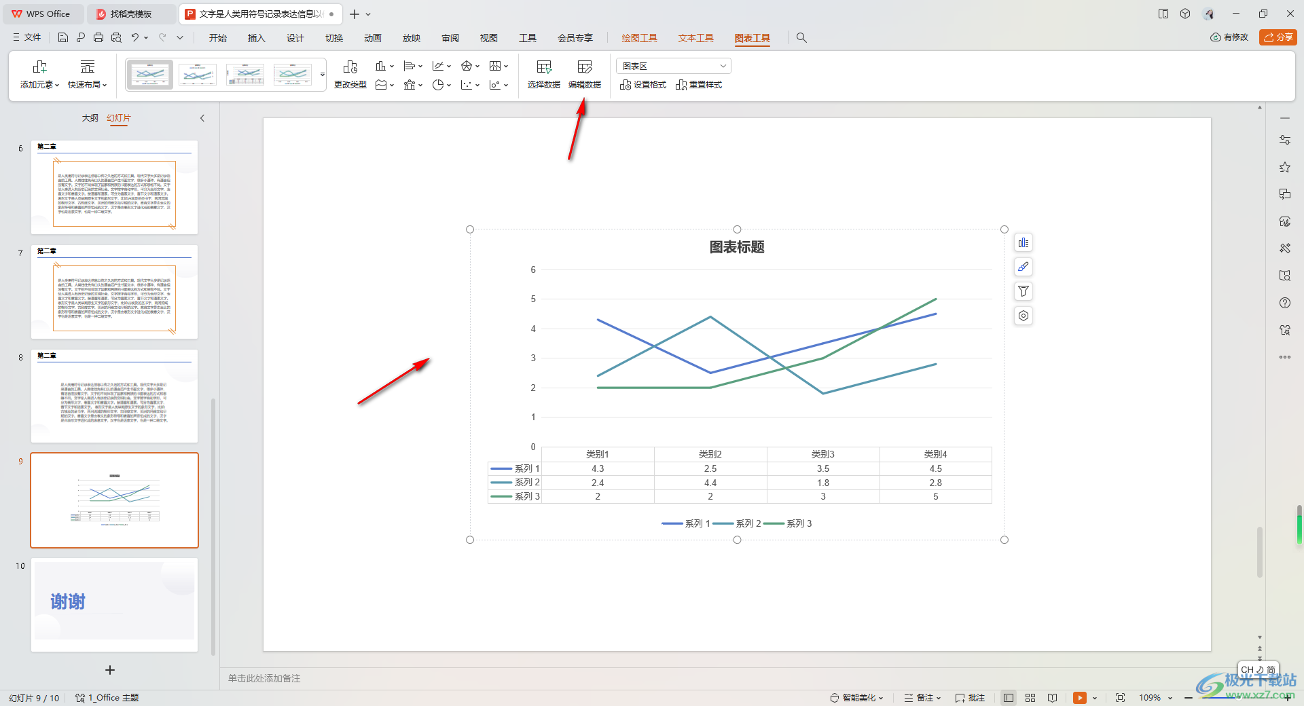
Task: Undo the last action
Action: 135,38
